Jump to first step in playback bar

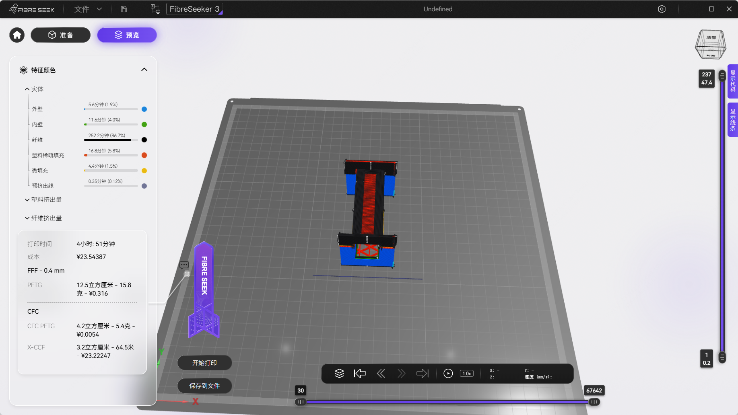360,374
